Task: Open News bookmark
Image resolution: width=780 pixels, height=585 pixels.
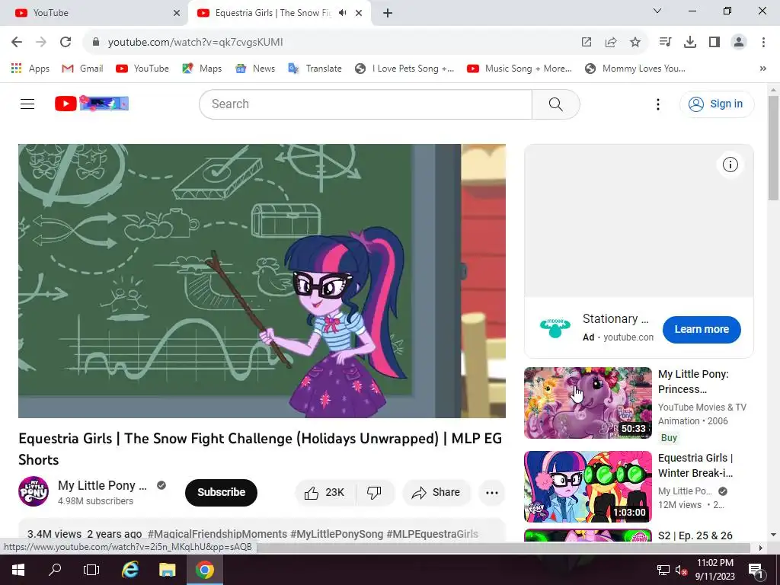Action: click(x=255, y=69)
